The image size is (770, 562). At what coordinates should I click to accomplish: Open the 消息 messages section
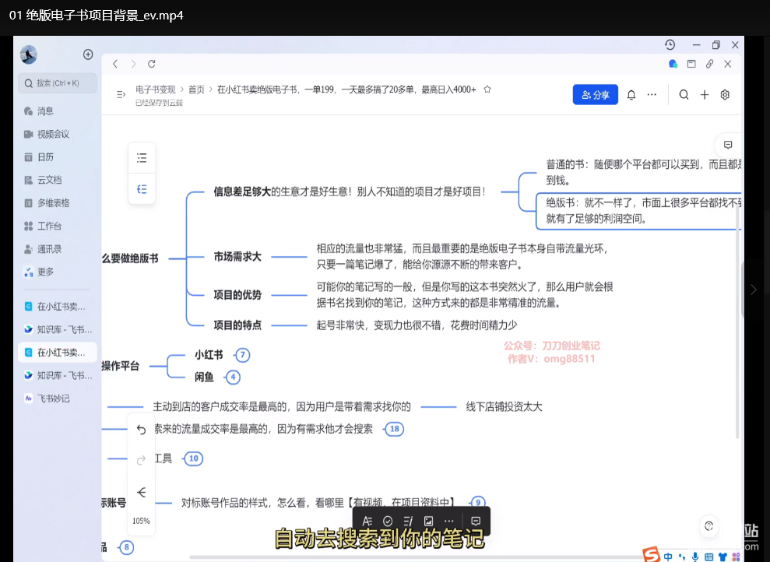[x=39, y=111]
